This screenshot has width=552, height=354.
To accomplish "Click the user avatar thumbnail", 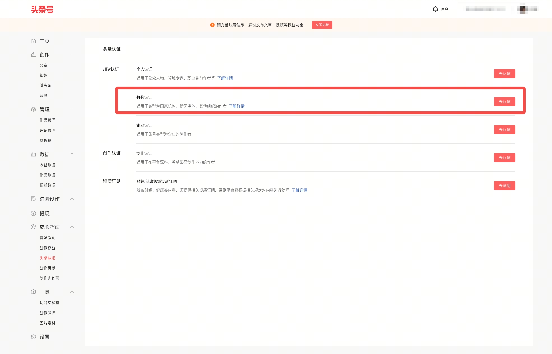I will (523, 9).
